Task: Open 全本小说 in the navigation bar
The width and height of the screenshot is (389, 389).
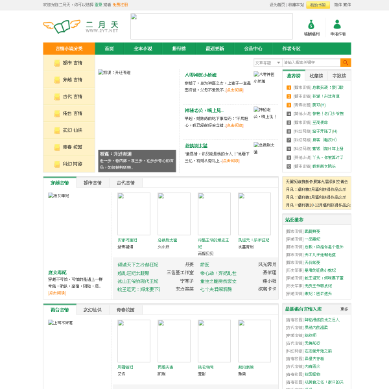Action: [143, 49]
